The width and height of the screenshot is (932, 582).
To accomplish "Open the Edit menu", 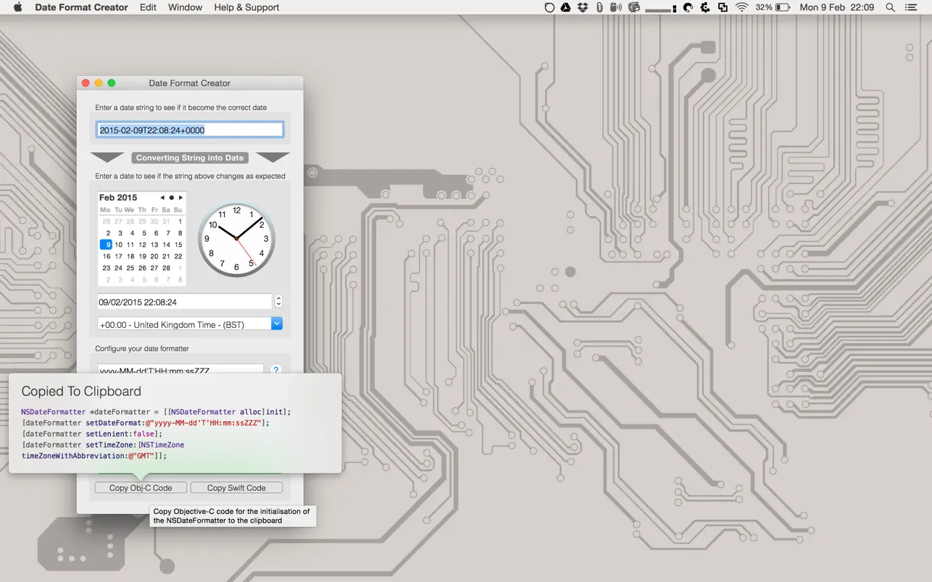I will click(x=148, y=7).
